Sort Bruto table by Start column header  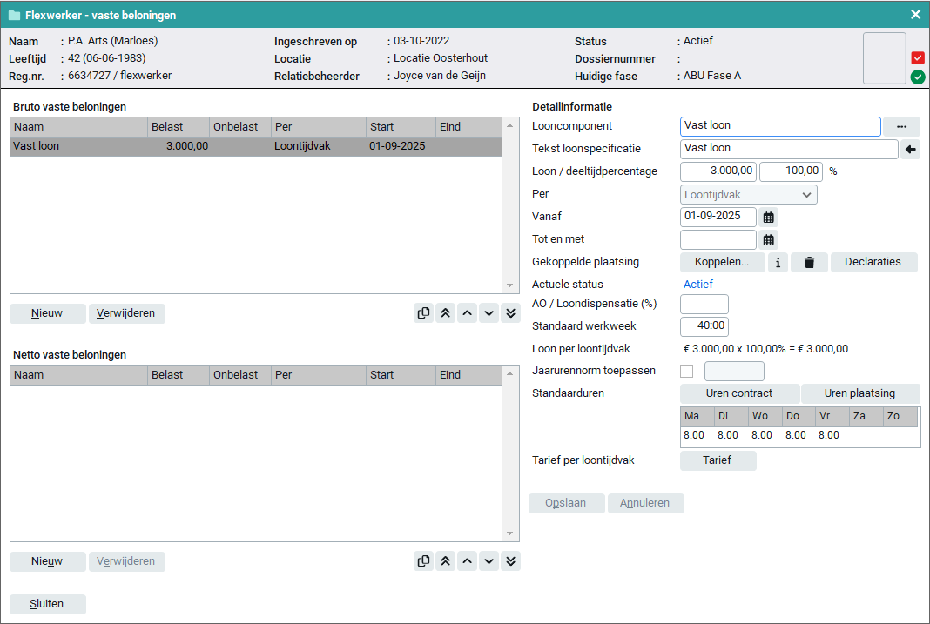[x=401, y=127]
